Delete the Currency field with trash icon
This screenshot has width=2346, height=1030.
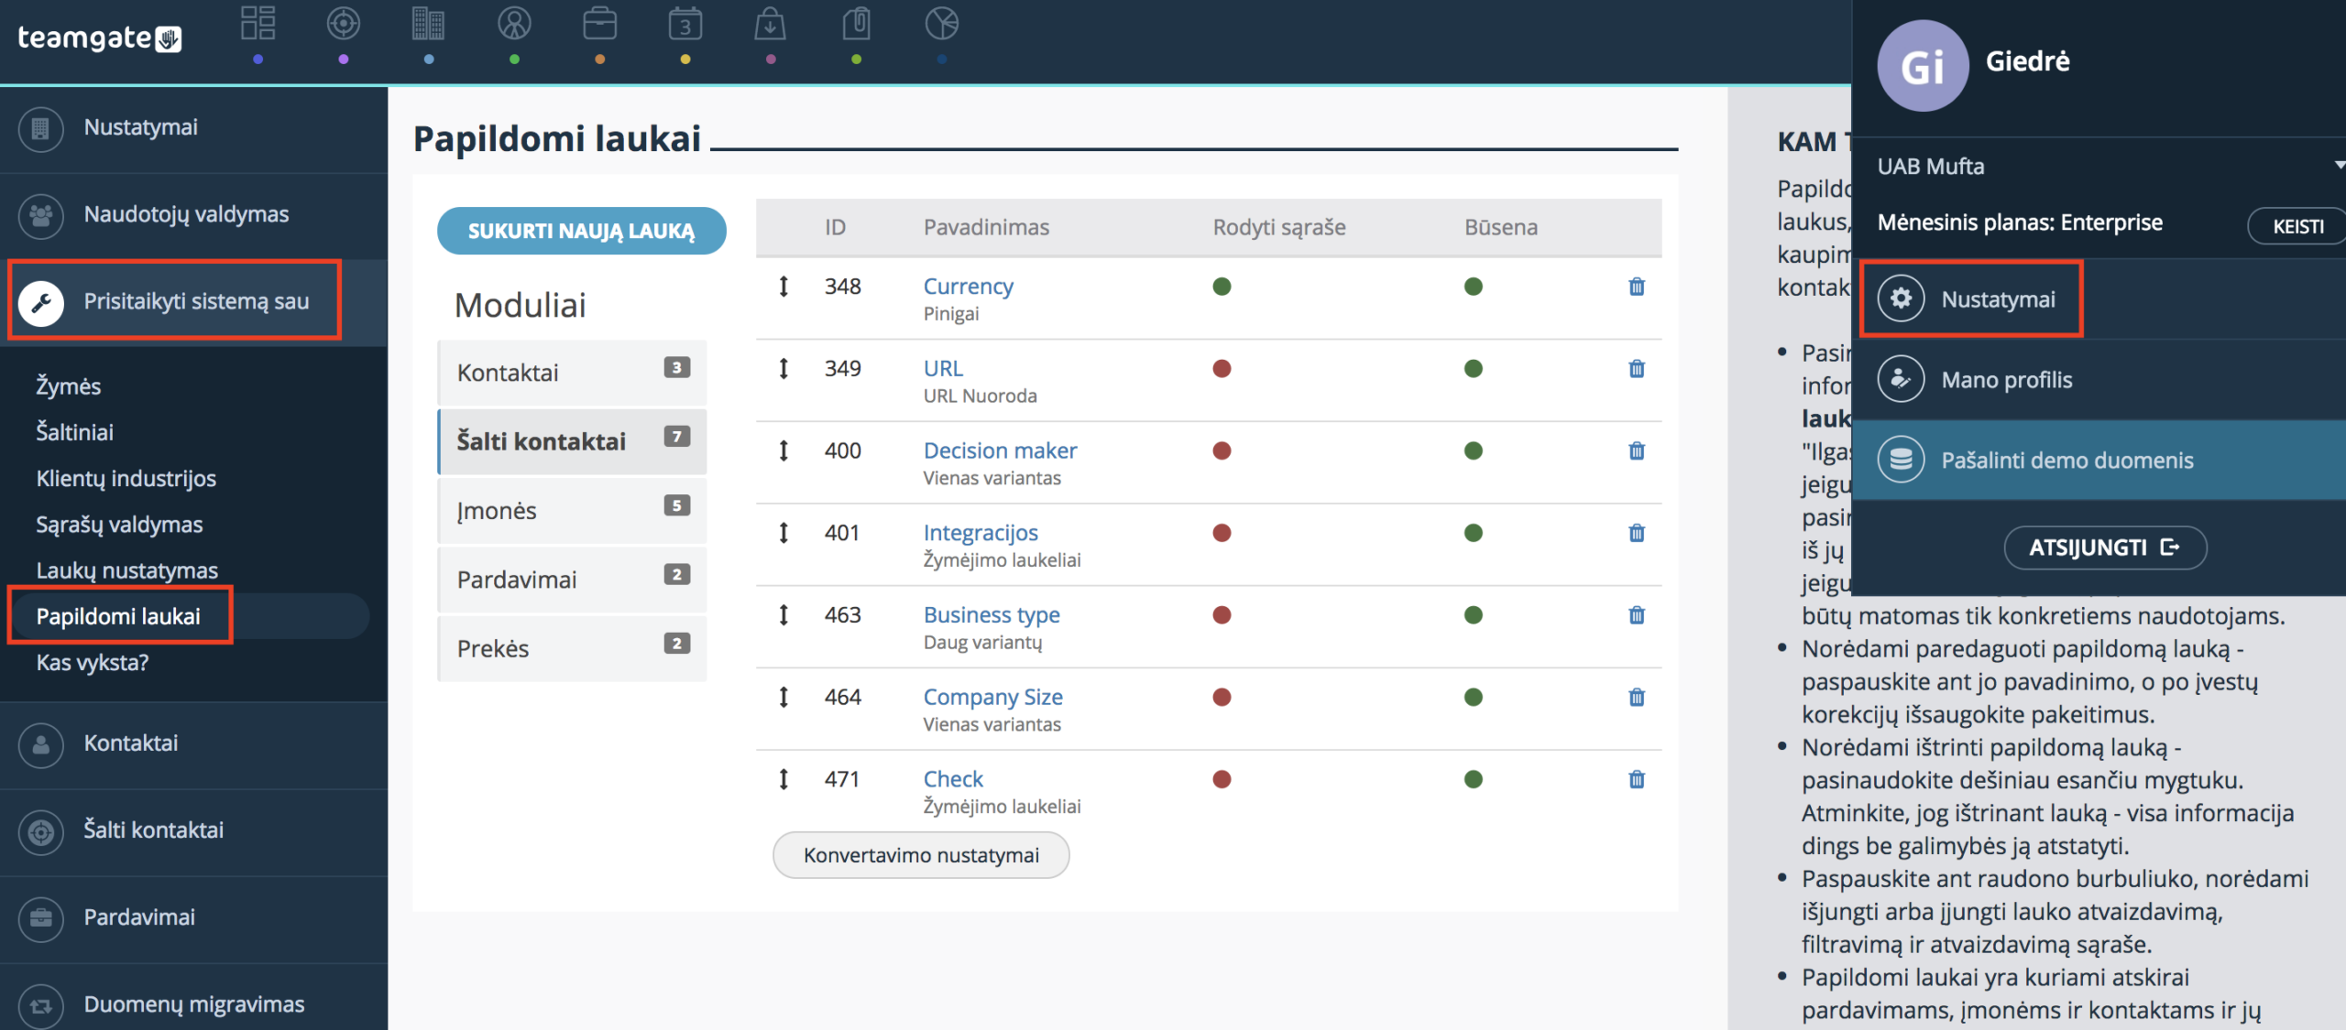tap(1637, 287)
